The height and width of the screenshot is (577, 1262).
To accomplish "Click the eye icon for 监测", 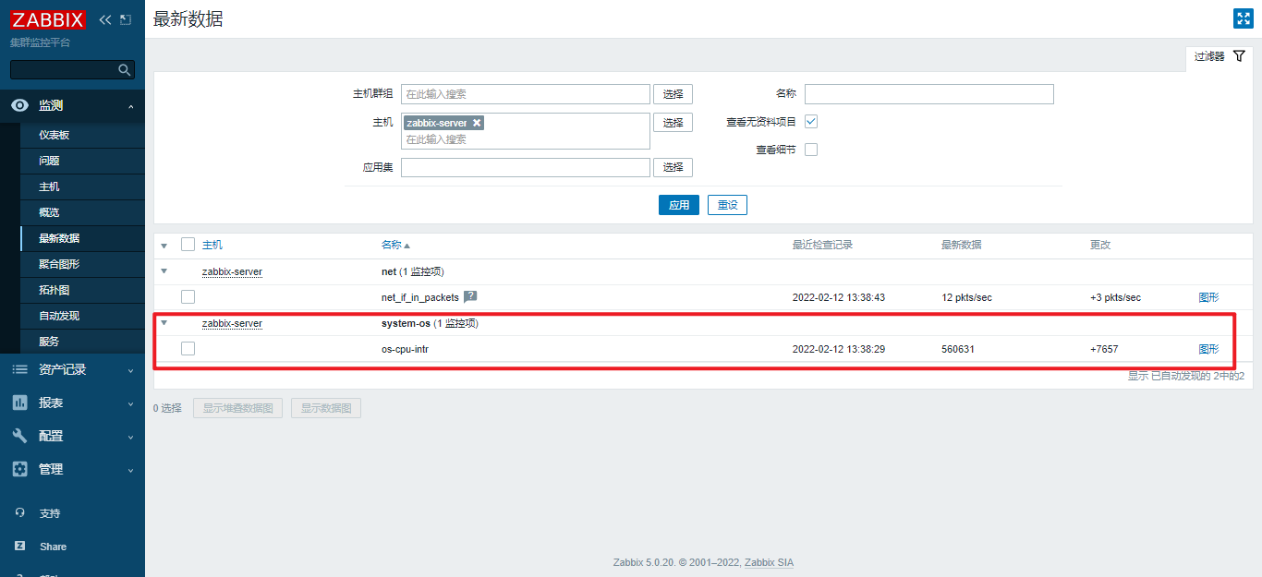I will point(19,105).
